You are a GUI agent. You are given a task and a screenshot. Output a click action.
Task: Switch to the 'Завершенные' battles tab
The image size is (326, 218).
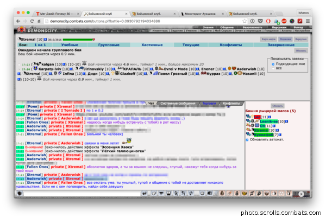(x=281, y=45)
